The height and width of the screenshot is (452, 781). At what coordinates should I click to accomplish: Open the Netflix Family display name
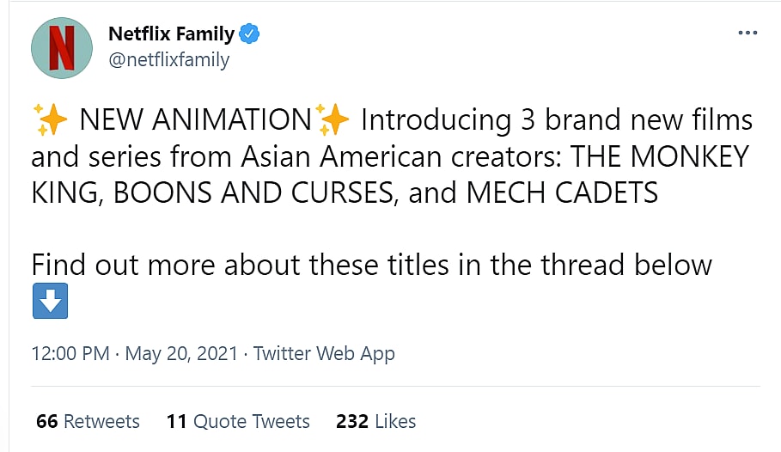171,34
